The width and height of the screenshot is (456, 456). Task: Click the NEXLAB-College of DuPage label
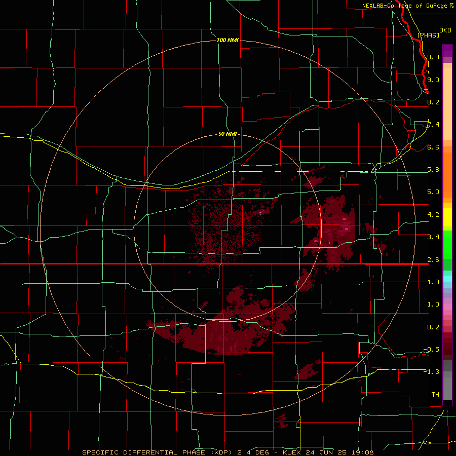pyautogui.click(x=404, y=6)
